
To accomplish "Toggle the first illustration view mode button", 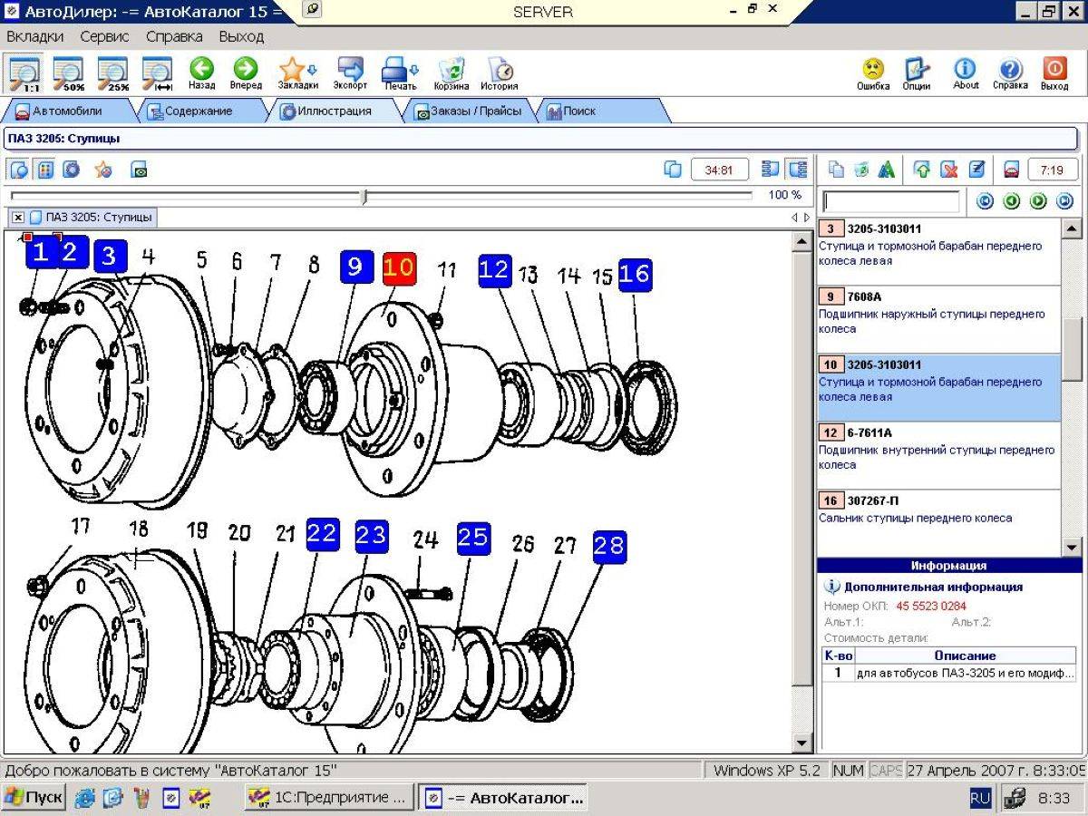I will [x=19, y=170].
